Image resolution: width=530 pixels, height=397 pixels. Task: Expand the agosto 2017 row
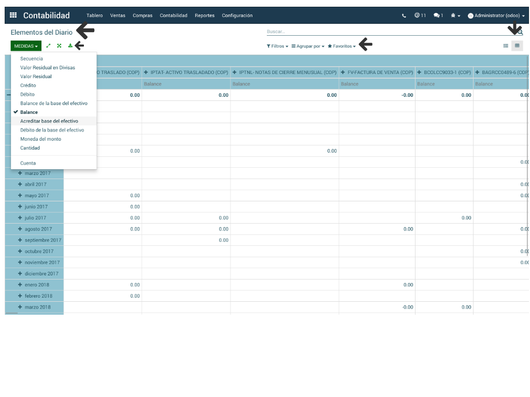(38, 229)
